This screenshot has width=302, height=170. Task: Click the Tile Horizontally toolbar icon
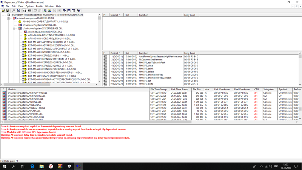click(x=69, y=11)
